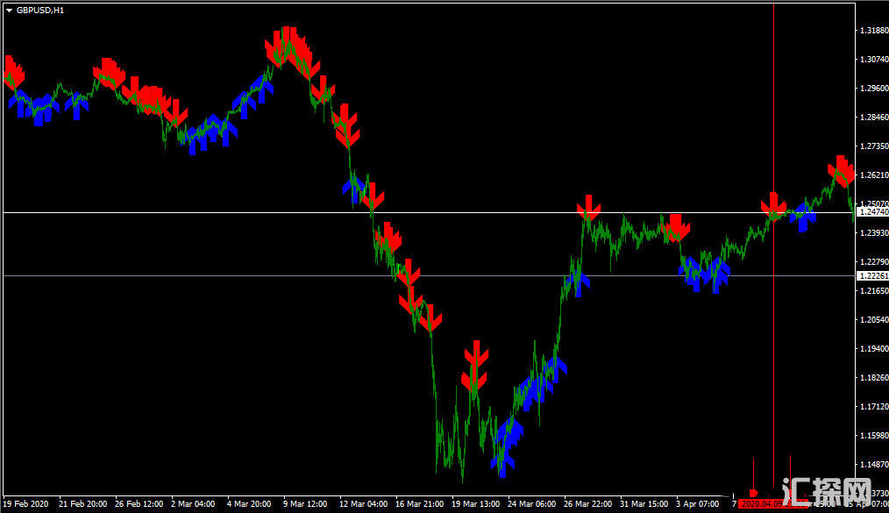
Task: Click the 26 Feb 12:00 time label
Action: pyautogui.click(x=139, y=503)
